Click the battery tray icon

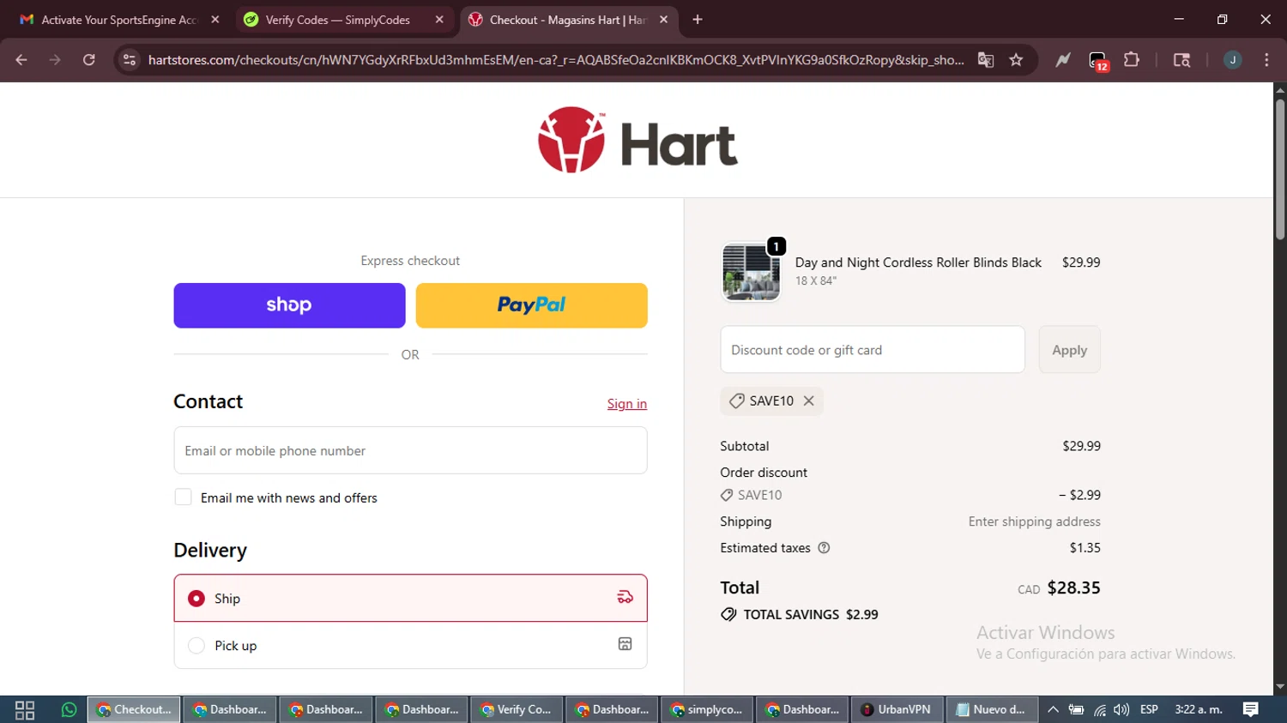(x=1076, y=709)
